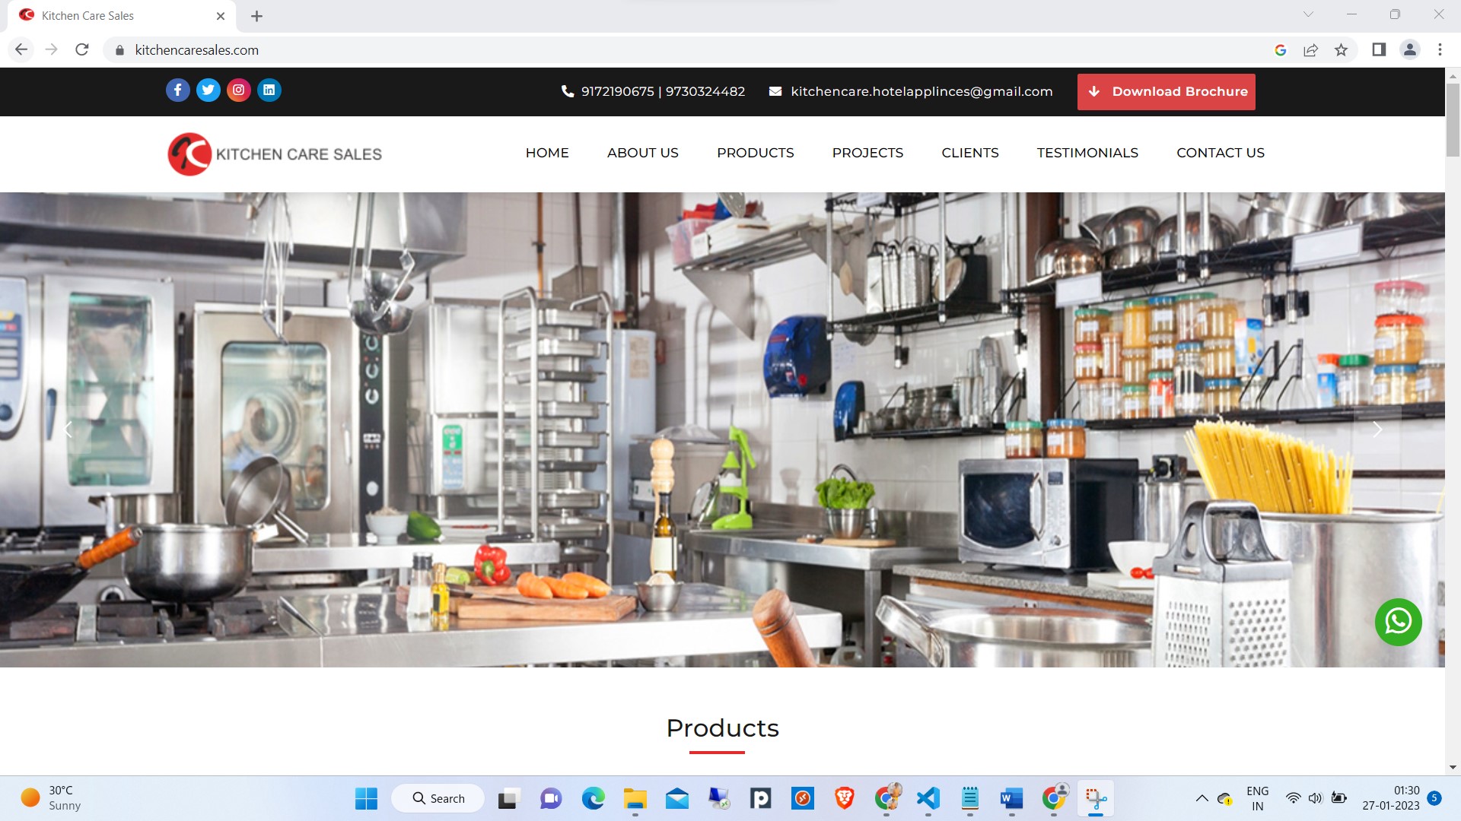
Task: Open the TESTIMONIALS menu item
Action: tap(1087, 153)
